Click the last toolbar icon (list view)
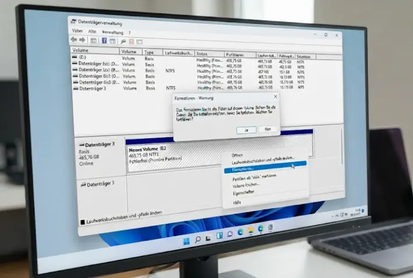The width and height of the screenshot is (413, 278). click(x=139, y=42)
